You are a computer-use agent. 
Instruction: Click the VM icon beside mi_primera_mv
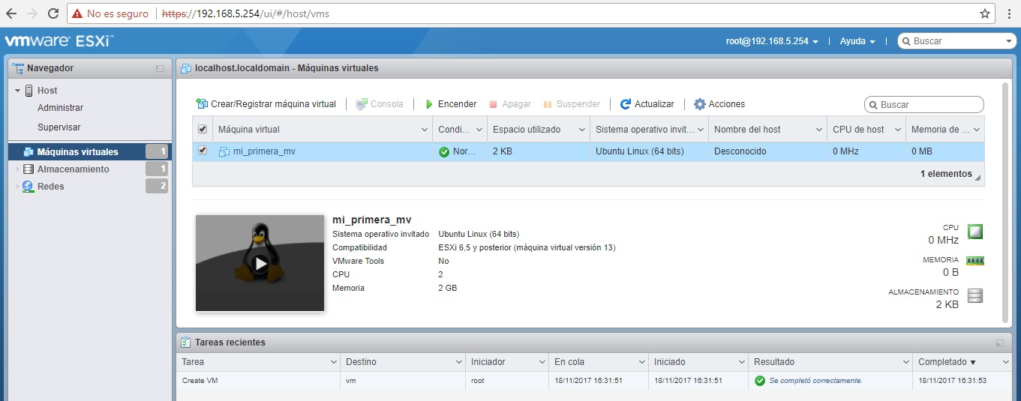[224, 151]
